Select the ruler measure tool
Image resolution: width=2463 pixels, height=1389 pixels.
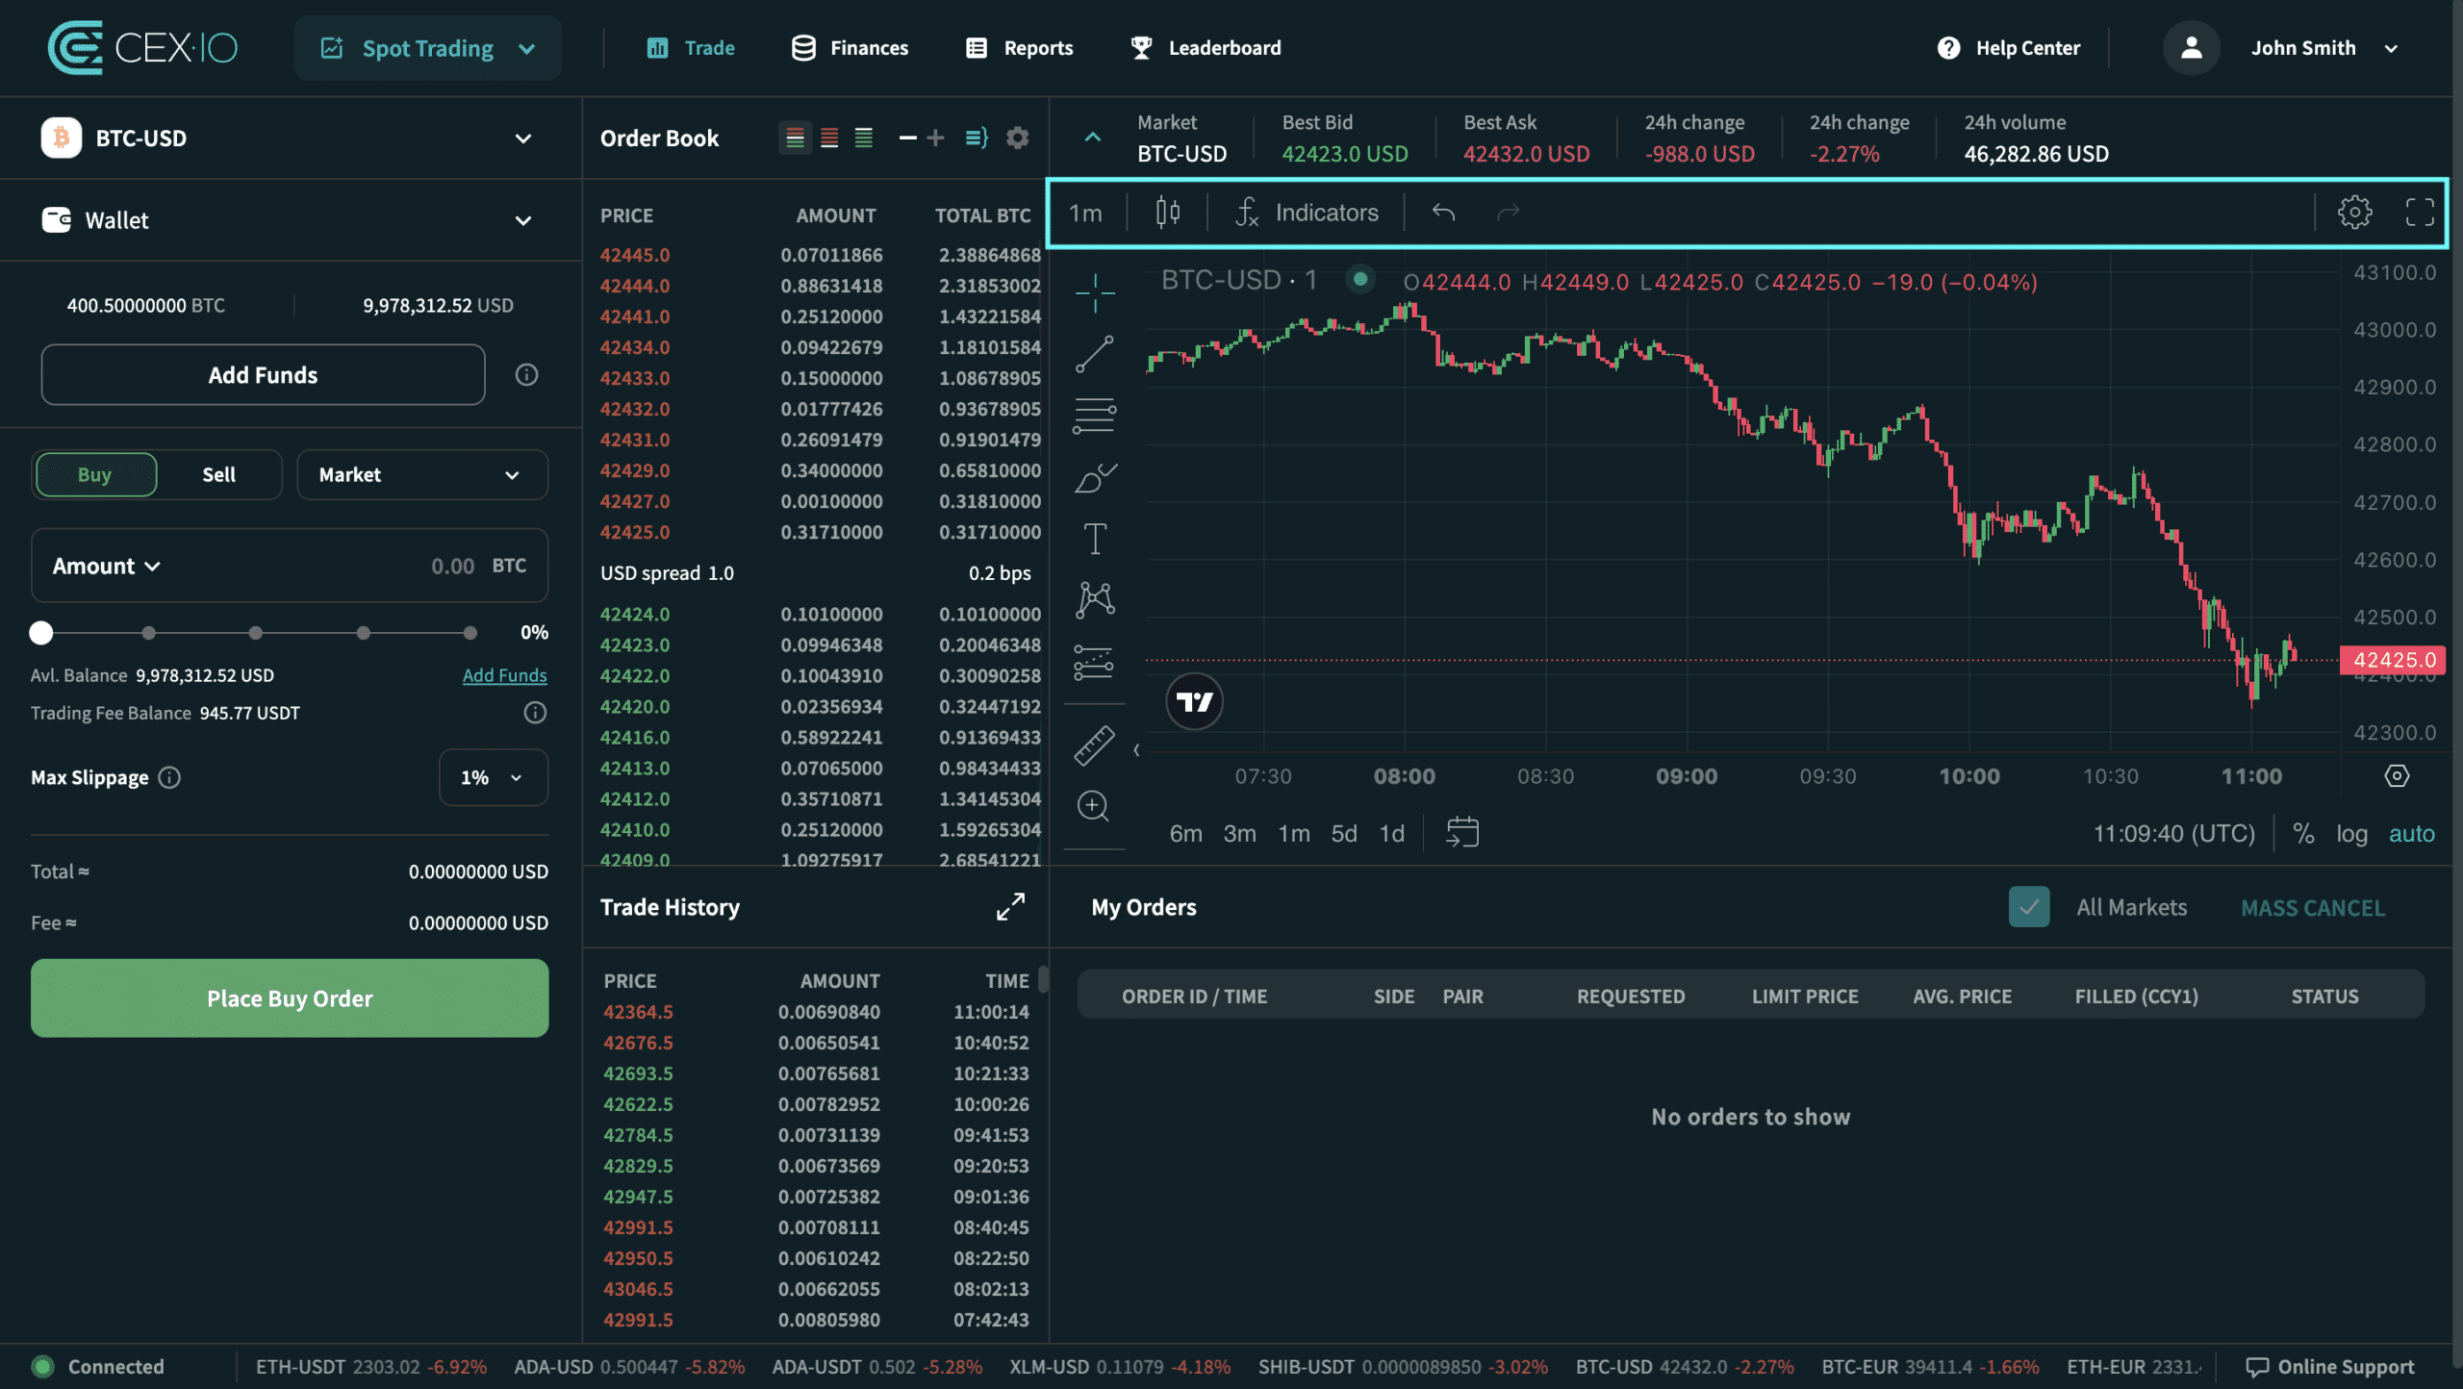[1095, 745]
